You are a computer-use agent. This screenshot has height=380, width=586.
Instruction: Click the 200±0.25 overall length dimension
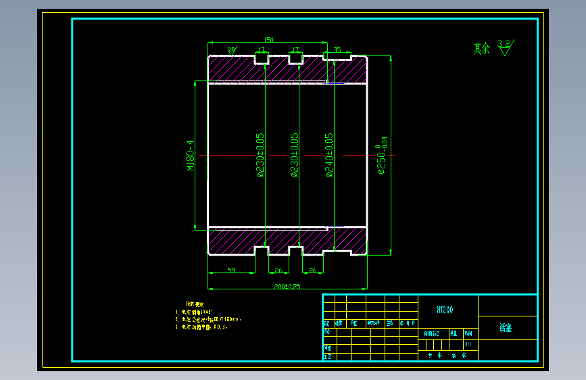point(287,286)
